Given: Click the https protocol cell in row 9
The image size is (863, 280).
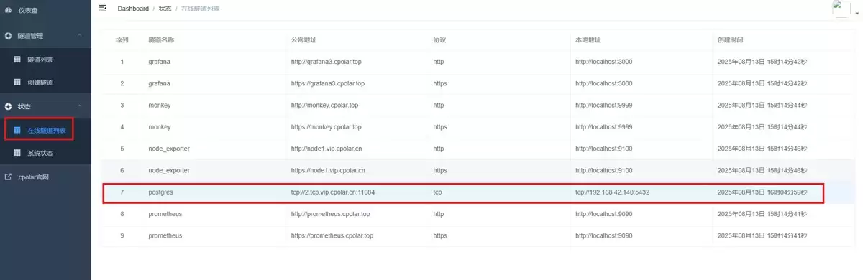Looking at the screenshot, I should point(440,235).
